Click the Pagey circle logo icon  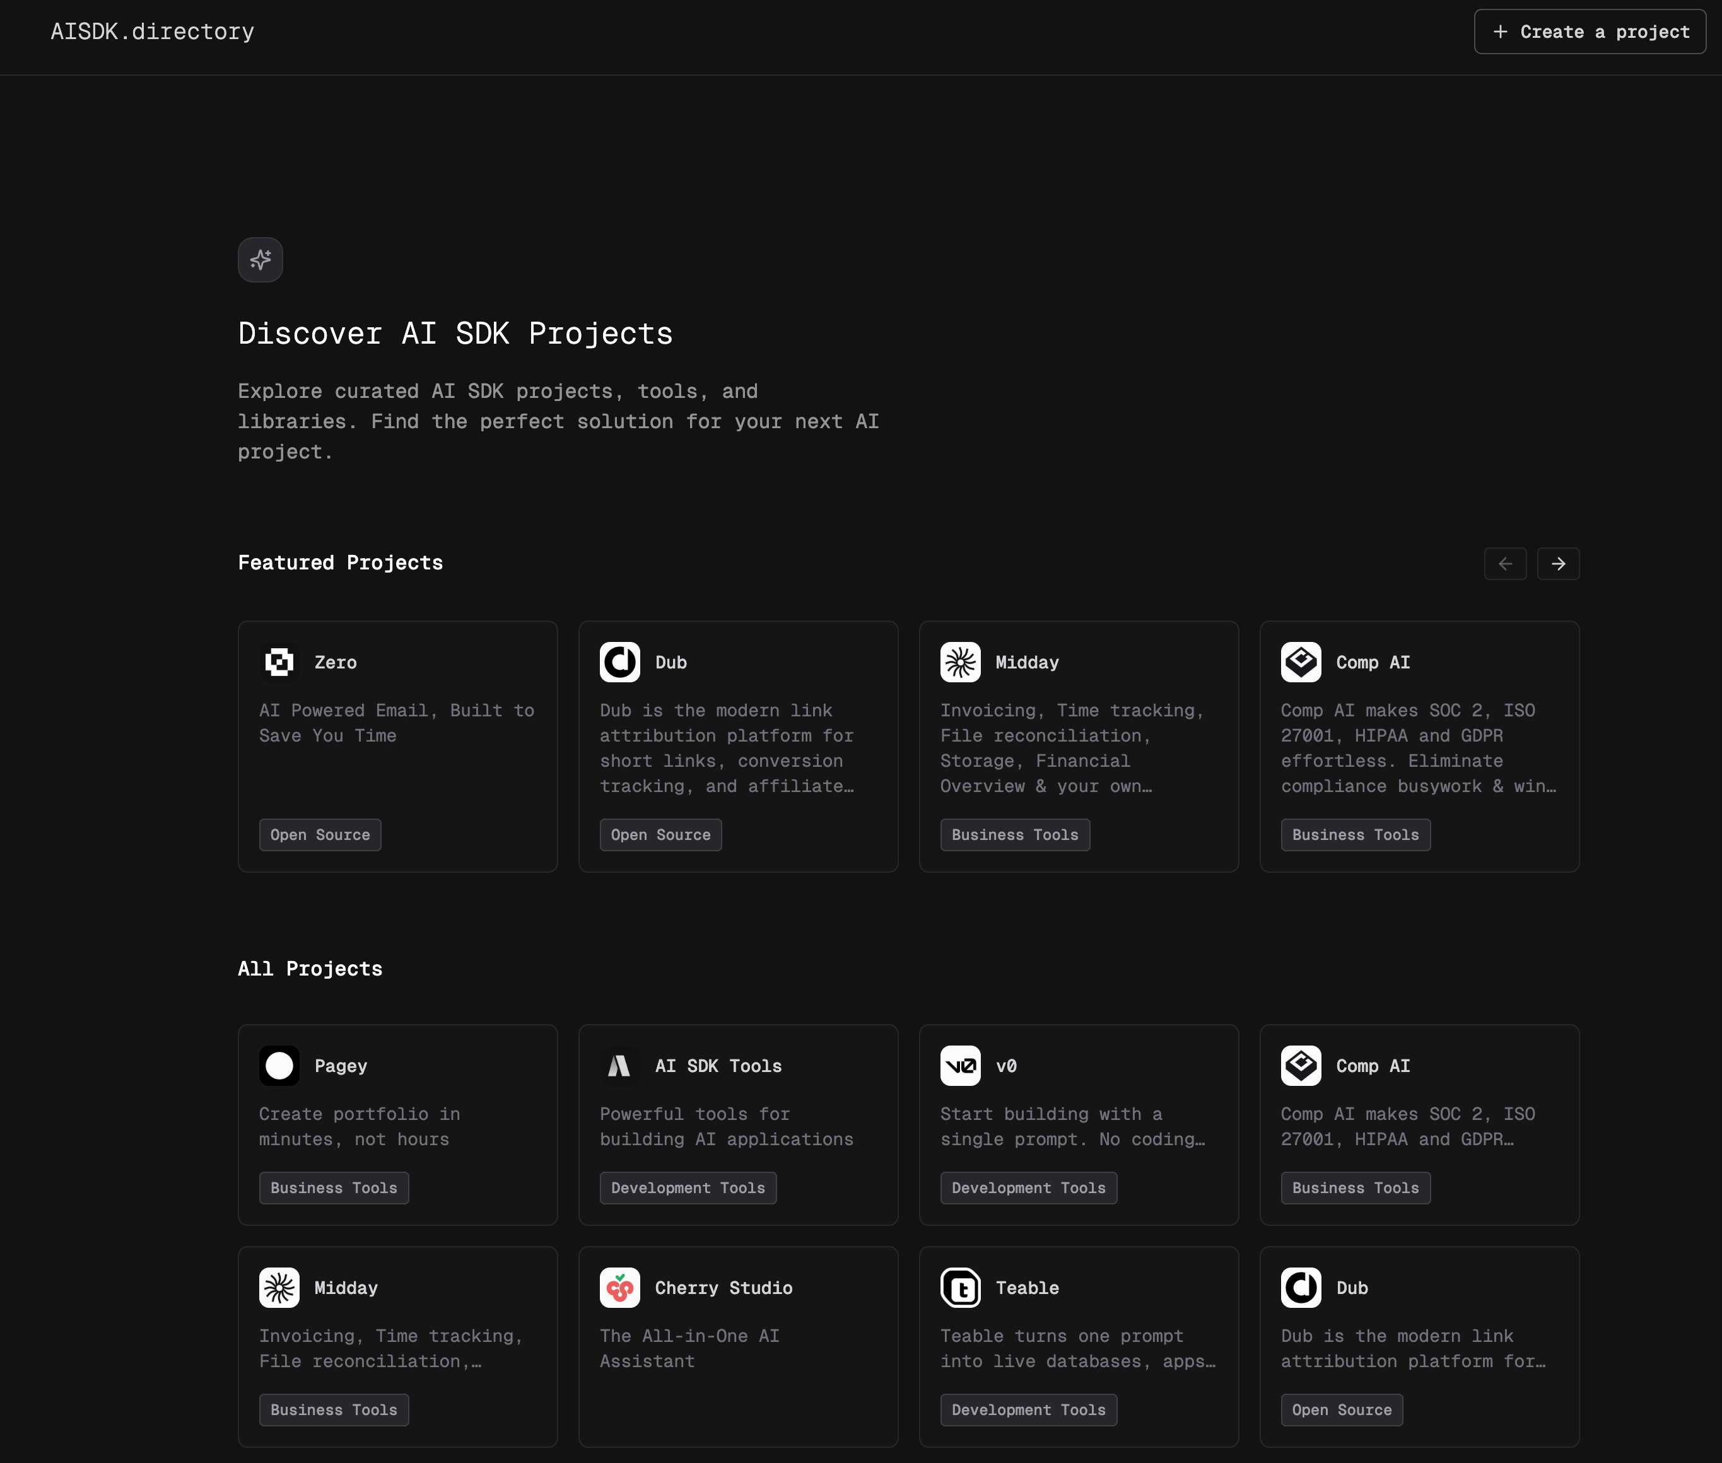pos(279,1066)
